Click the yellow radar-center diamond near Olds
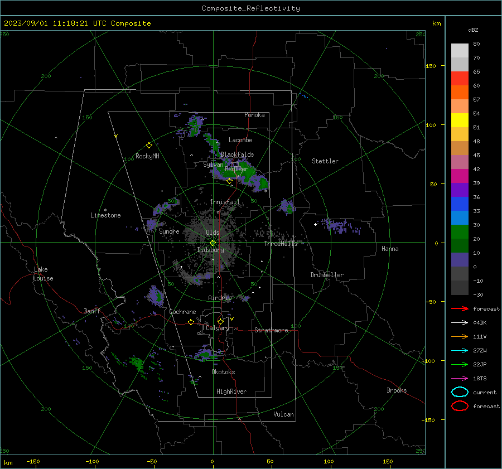 (x=213, y=243)
